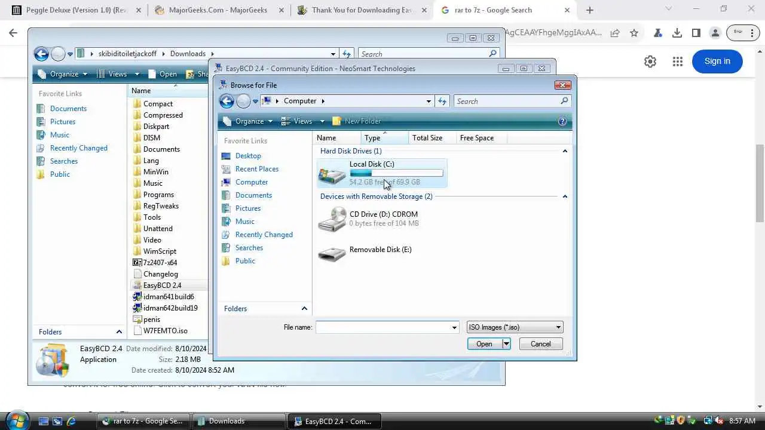The image size is (765, 430).
Task: Sort by Free Space column header
Action: coord(481,138)
